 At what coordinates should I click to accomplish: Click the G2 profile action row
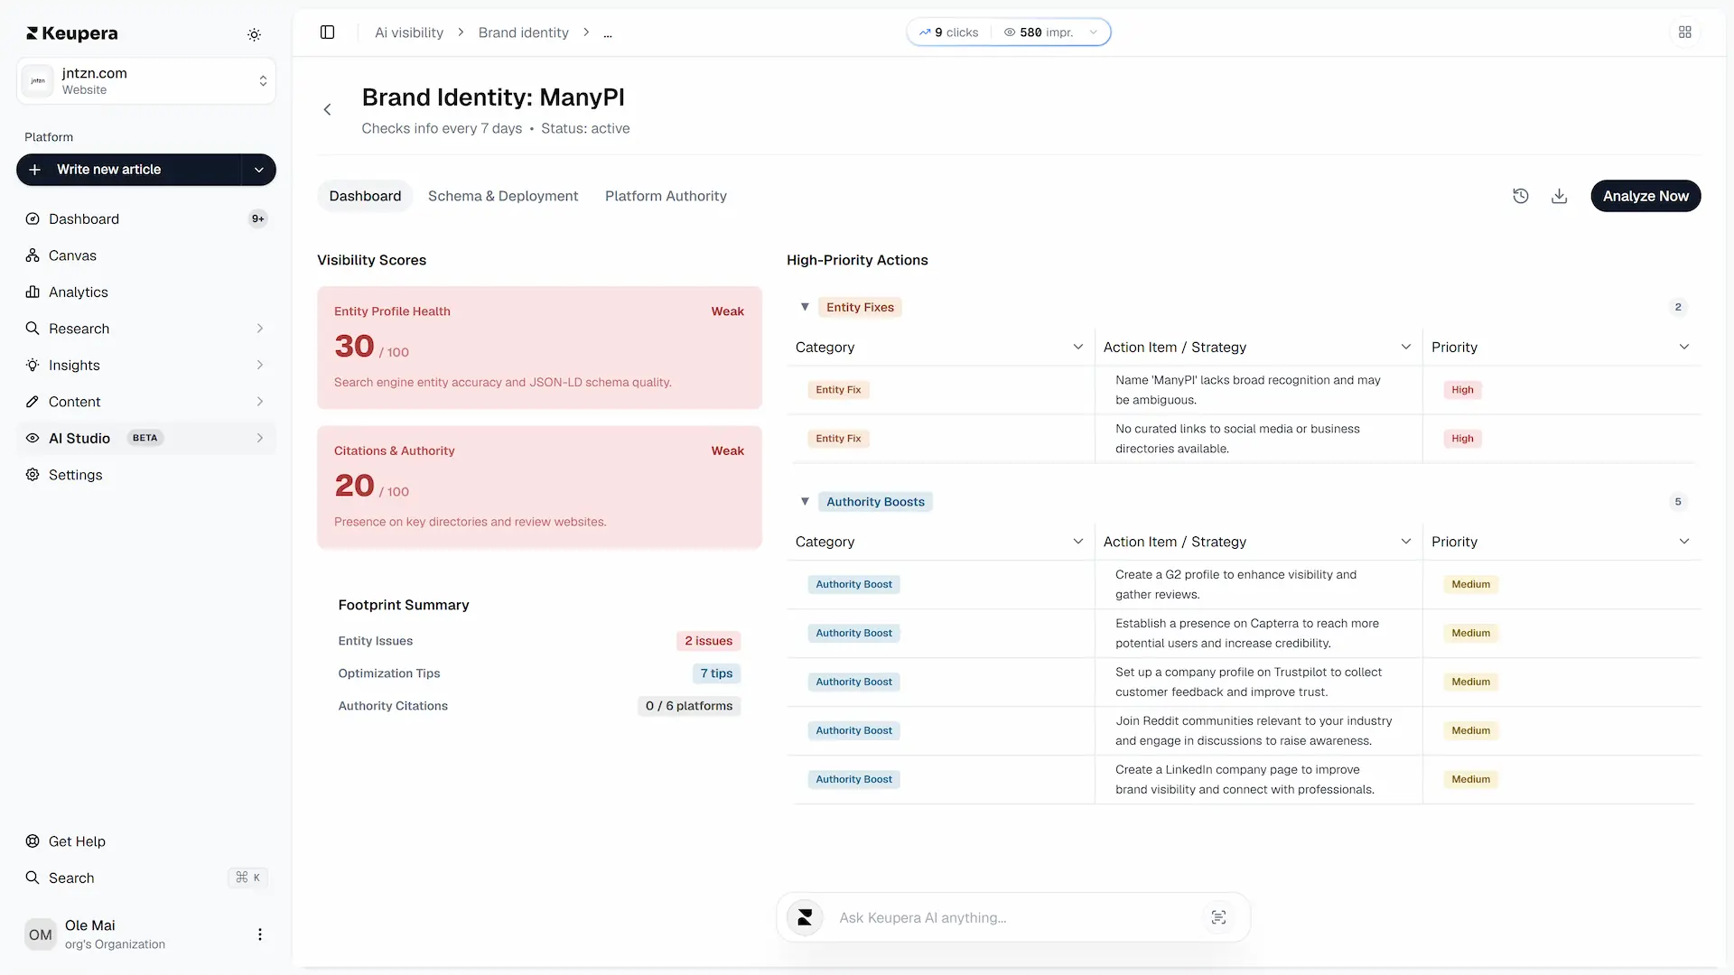click(1245, 584)
